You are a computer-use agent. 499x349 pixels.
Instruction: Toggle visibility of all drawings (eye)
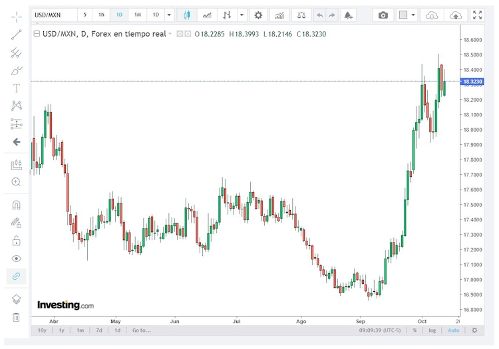point(16,259)
